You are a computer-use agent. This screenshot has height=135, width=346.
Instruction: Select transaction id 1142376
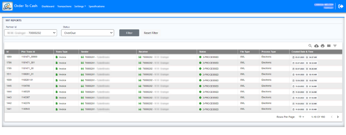click(x=26, y=103)
